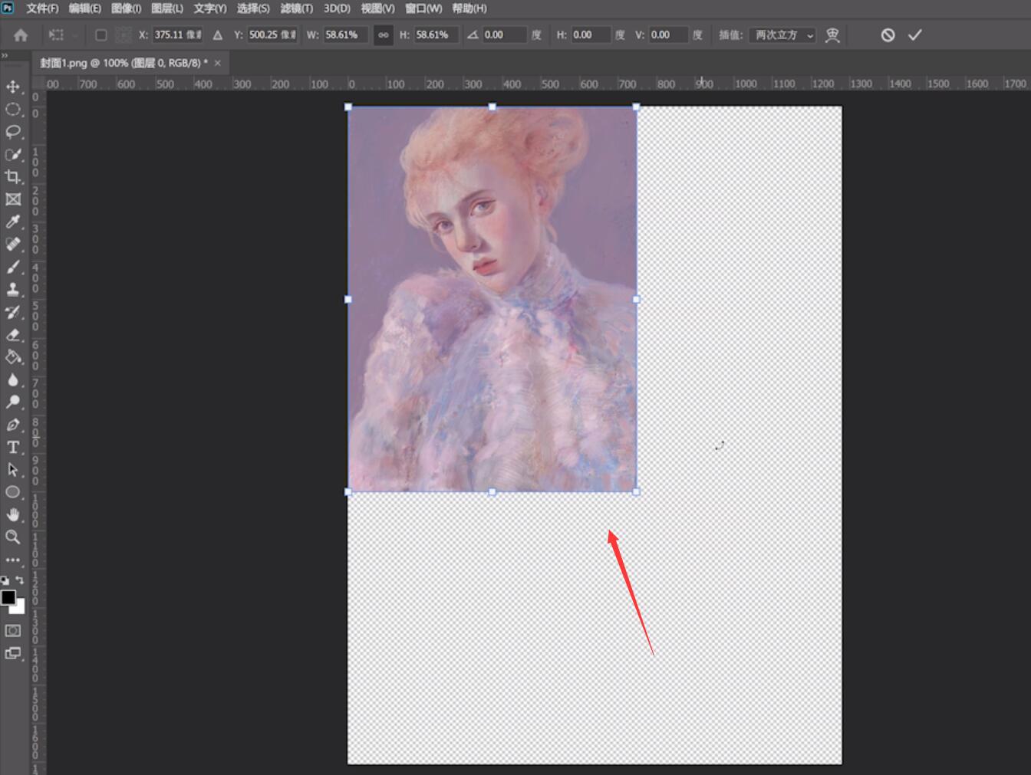Swap foreground and background colors
This screenshot has width=1031, height=775.
point(20,580)
